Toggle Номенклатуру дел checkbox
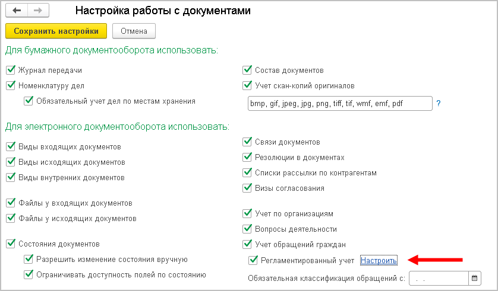498x291 pixels. point(10,85)
